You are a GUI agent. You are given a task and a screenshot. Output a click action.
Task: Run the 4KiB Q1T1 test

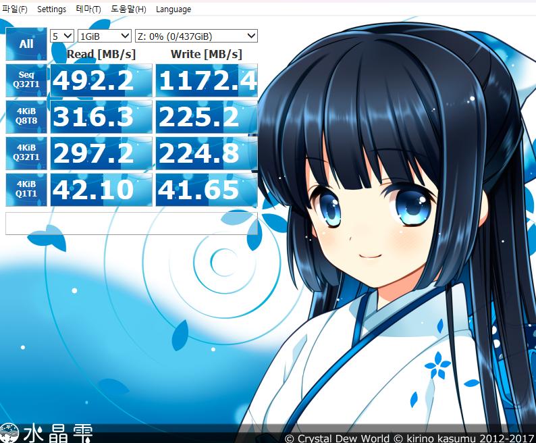click(26, 190)
